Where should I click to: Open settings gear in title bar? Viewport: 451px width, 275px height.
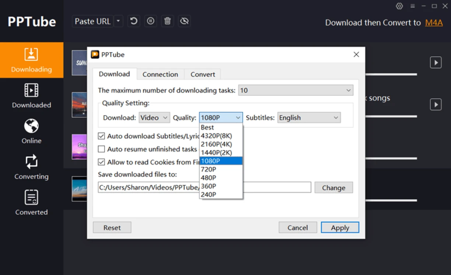click(x=399, y=6)
